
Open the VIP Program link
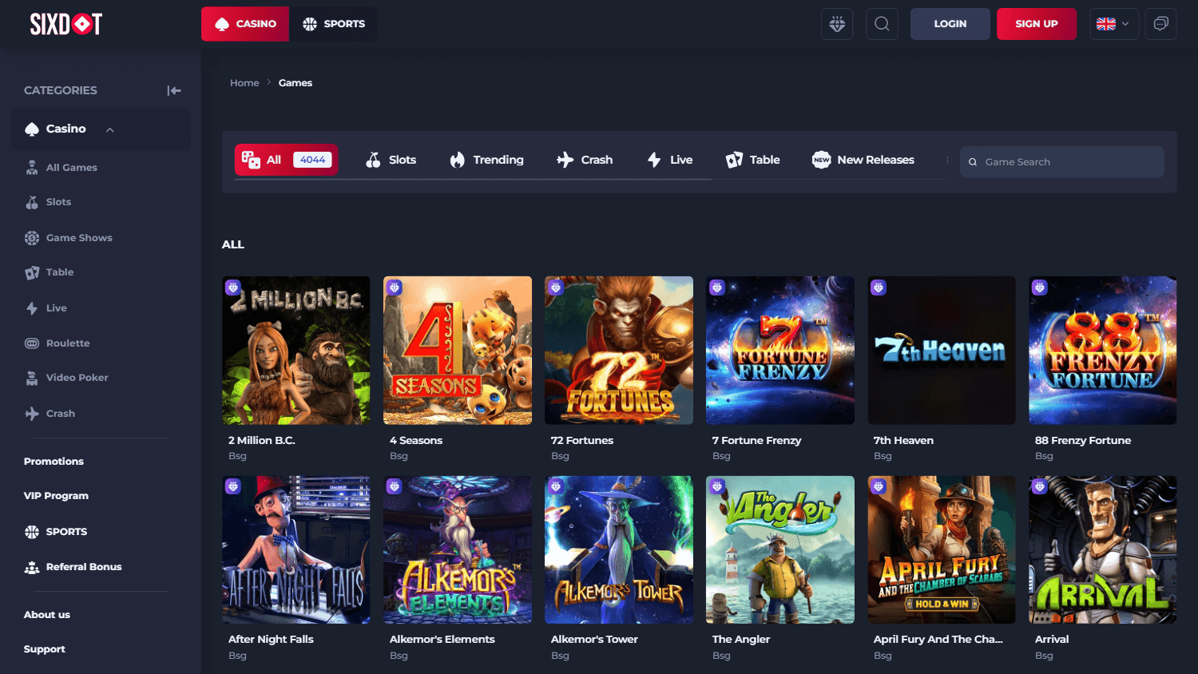56,496
